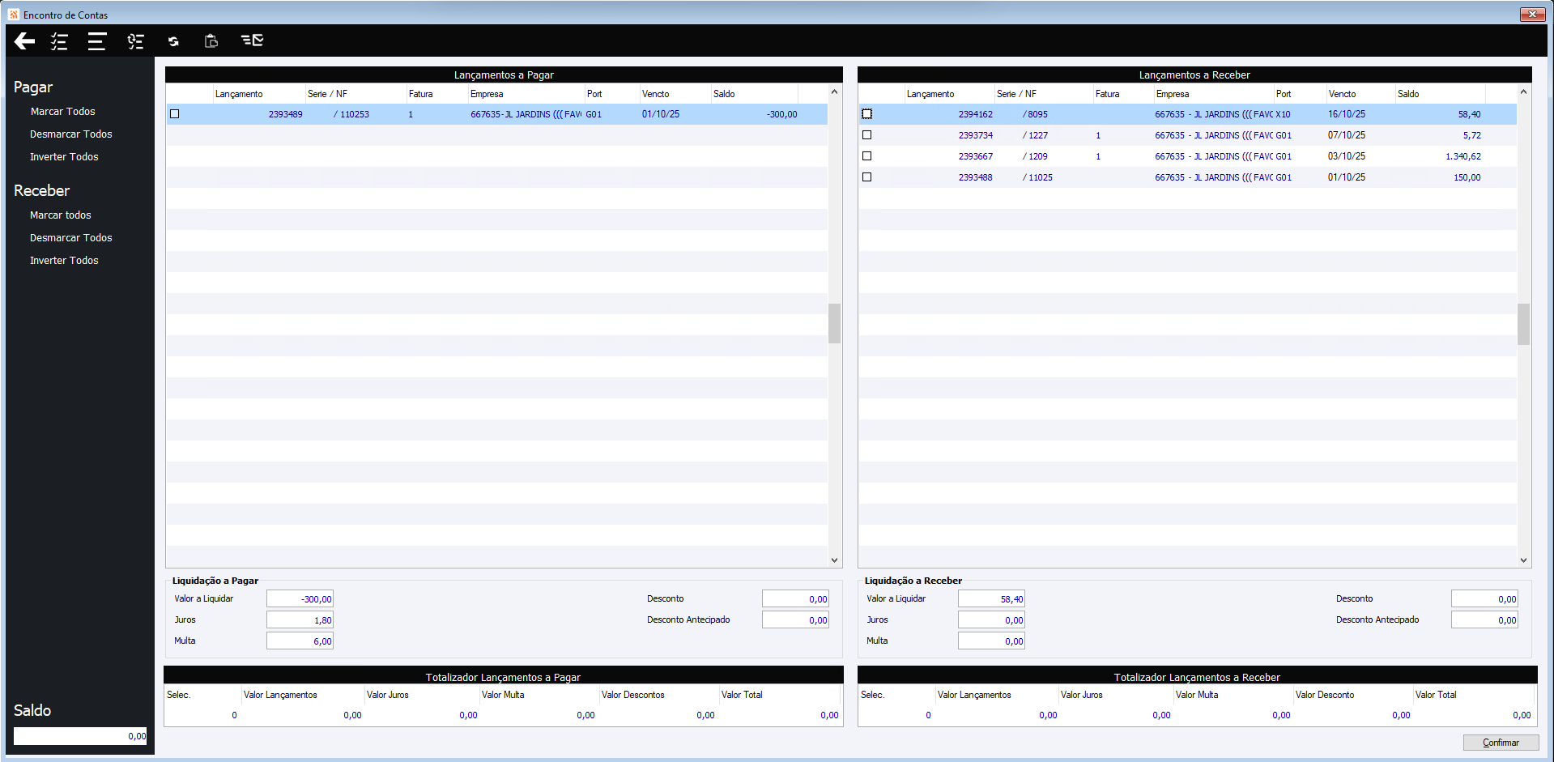The width and height of the screenshot is (1554, 762).
Task: Click Desmarcar Todos under Pagar
Action: [x=71, y=134]
